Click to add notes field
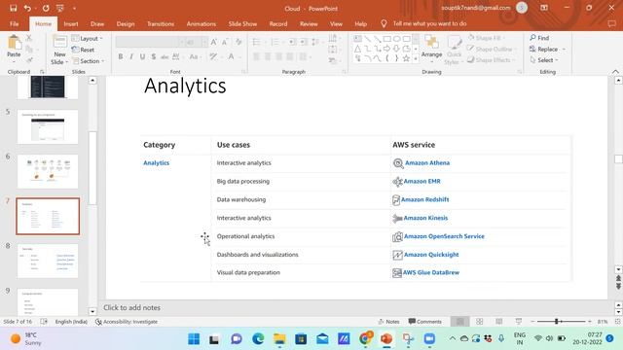 (x=132, y=307)
